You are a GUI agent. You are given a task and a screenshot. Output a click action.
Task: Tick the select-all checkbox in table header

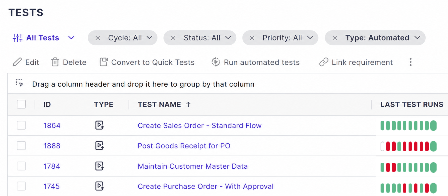tap(21, 104)
